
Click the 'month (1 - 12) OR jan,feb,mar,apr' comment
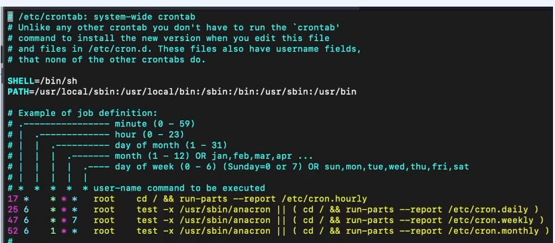214,156
